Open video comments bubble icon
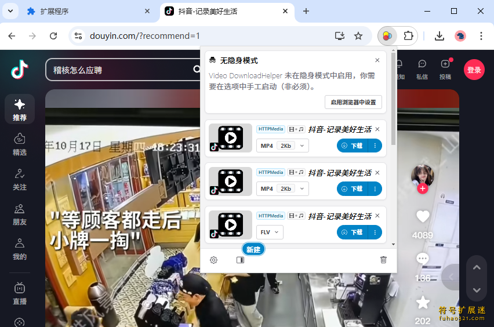This screenshot has height=327, width=494. coord(423,259)
